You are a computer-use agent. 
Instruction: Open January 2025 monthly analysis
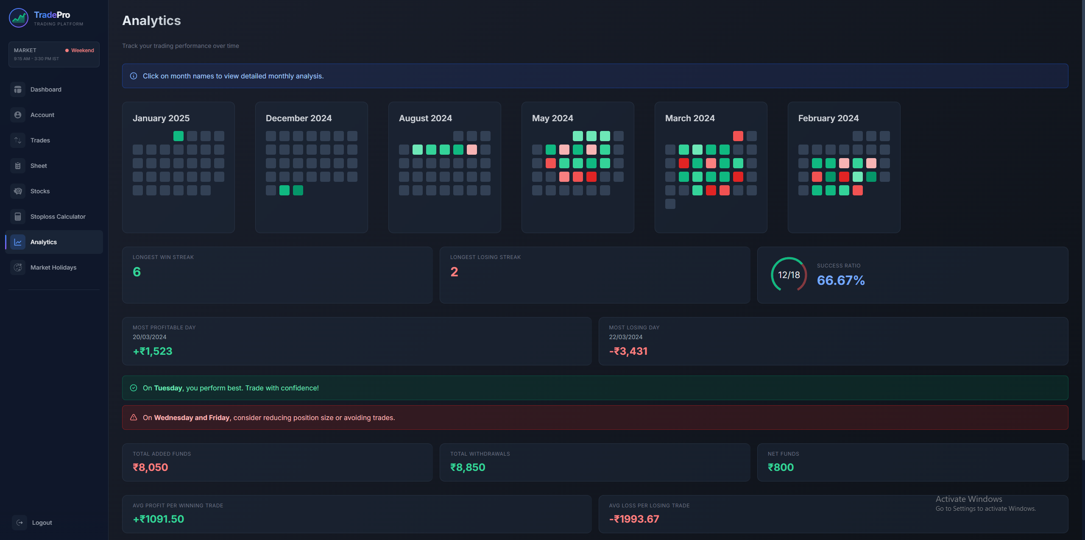161,118
